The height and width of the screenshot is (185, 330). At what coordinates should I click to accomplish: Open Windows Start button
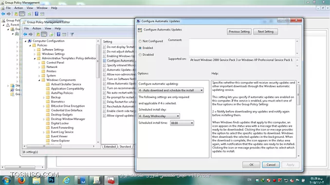(x=6, y=180)
